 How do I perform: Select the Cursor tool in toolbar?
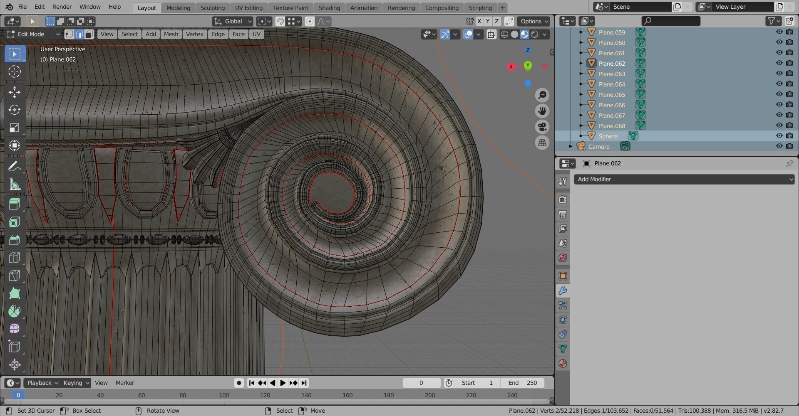tap(15, 71)
